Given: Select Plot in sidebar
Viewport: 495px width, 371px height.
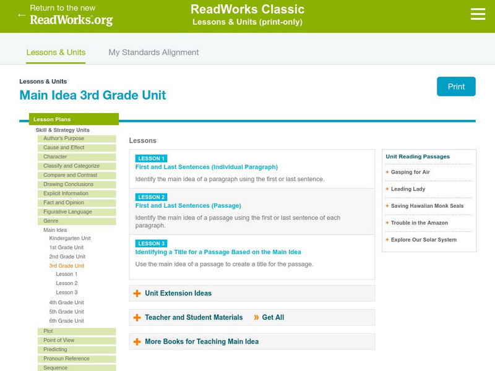Looking at the screenshot, I should tap(77, 331).
